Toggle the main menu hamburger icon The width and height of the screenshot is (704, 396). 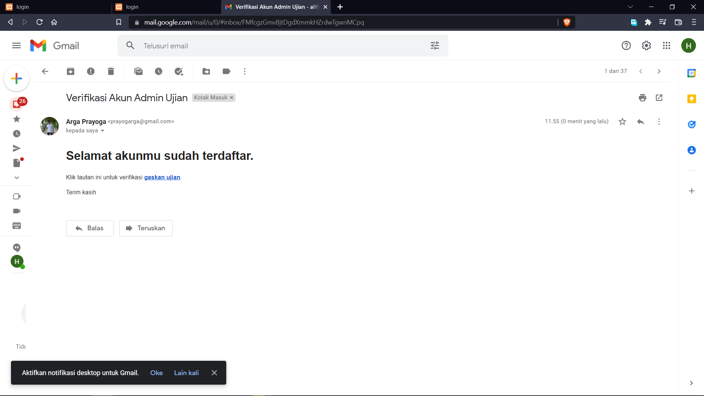[16, 46]
